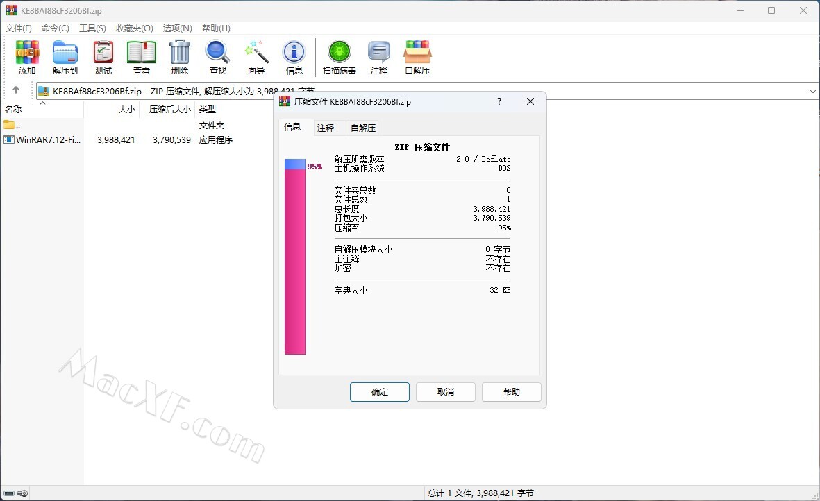Screen dimensions: 820x501
Task: Open the File (文件) menu
Action: click(x=18, y=28)
